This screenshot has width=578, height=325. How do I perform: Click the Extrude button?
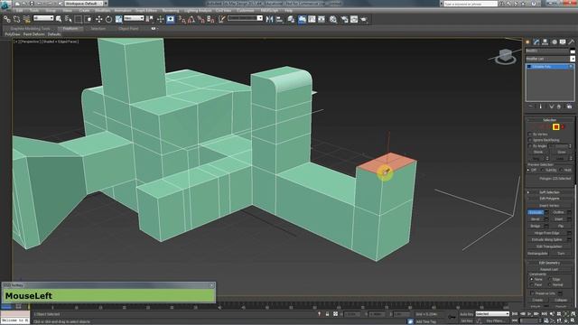(x=536, y=212)
